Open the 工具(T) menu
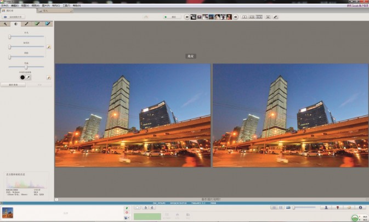The width and height of the screenshot is (369, 222). pyautogui.click(x=66, y=5)
